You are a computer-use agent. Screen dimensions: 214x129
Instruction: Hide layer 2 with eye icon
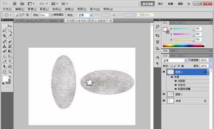[164, 72]
